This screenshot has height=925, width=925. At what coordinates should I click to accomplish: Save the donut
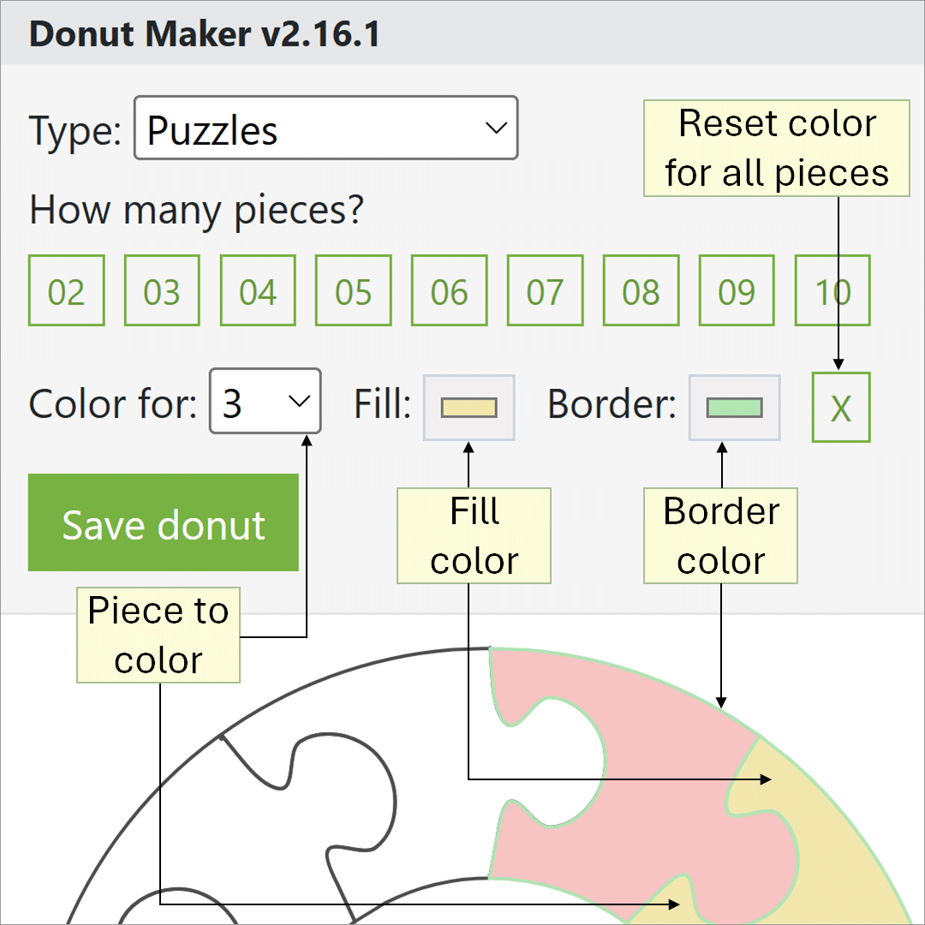[x=163, y=522]
